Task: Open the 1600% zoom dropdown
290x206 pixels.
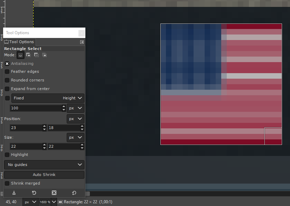Action: tap(54, 202)
